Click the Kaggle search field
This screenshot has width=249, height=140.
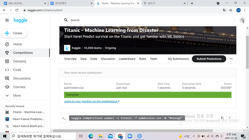[146, 20]
